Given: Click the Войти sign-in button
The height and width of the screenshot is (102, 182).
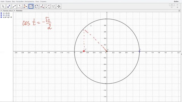Looking at the screenshot, I should pos(177,1).
